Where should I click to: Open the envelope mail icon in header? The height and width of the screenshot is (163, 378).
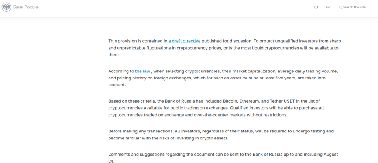[x=316, y=7]
